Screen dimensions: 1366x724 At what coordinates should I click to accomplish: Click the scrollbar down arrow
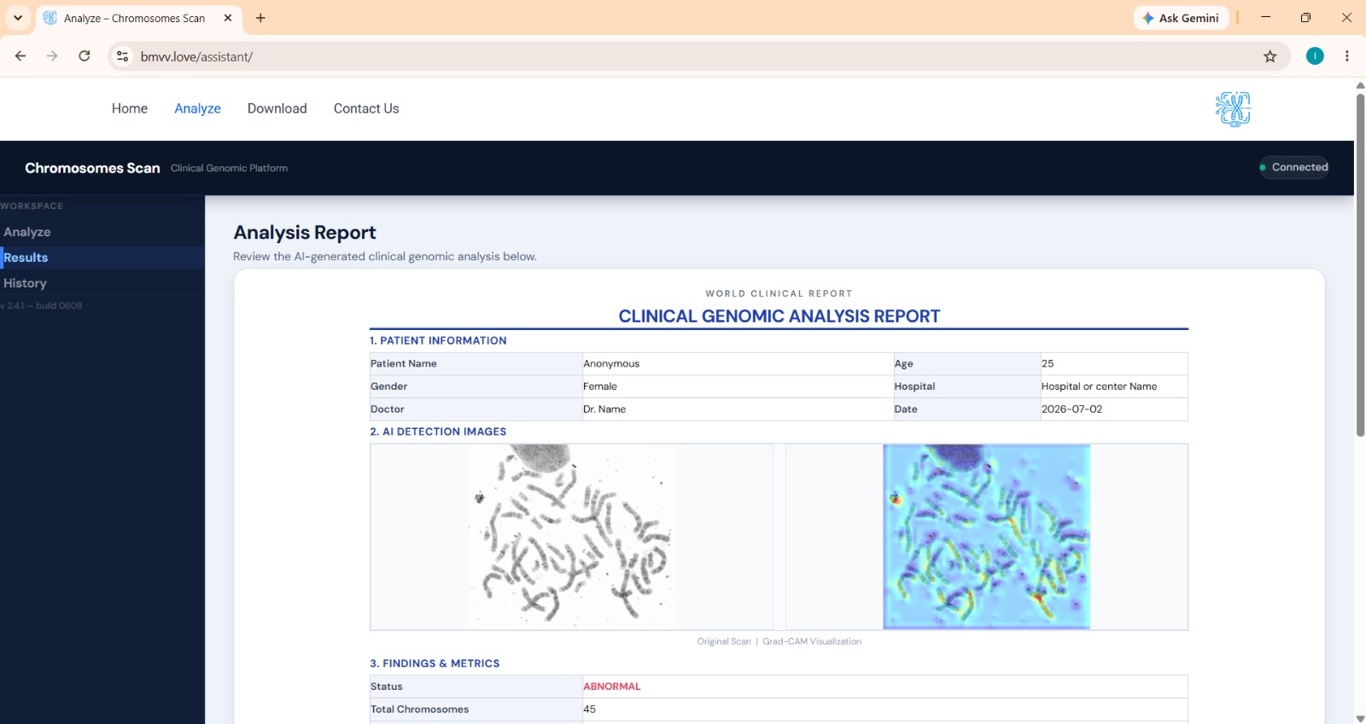coord(1360,718)
